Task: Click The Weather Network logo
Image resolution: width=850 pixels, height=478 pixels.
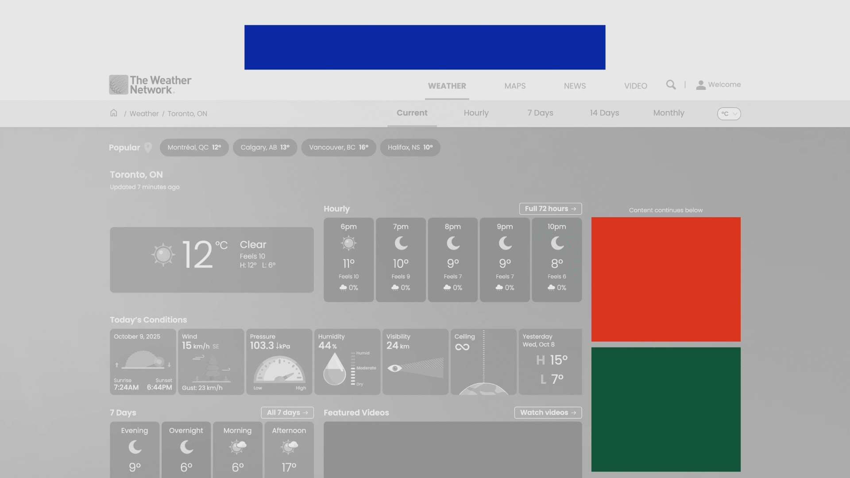Action: tap(151, 85)
